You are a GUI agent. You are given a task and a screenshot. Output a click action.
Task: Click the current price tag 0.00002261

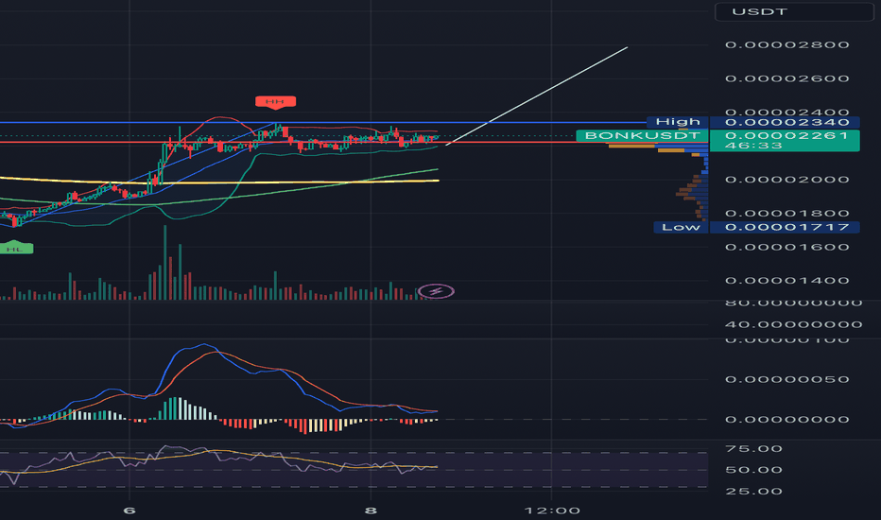click(x=785, y=135)
